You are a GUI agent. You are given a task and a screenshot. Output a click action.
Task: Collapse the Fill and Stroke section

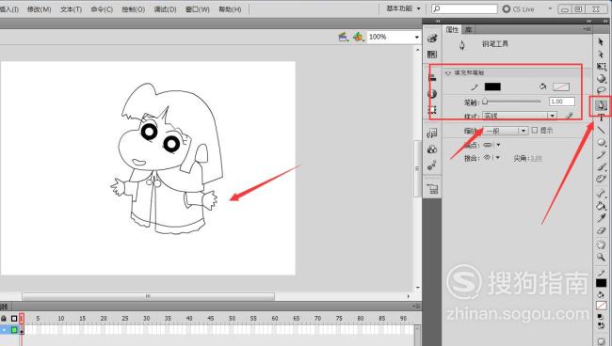click(x=448, y=72)
